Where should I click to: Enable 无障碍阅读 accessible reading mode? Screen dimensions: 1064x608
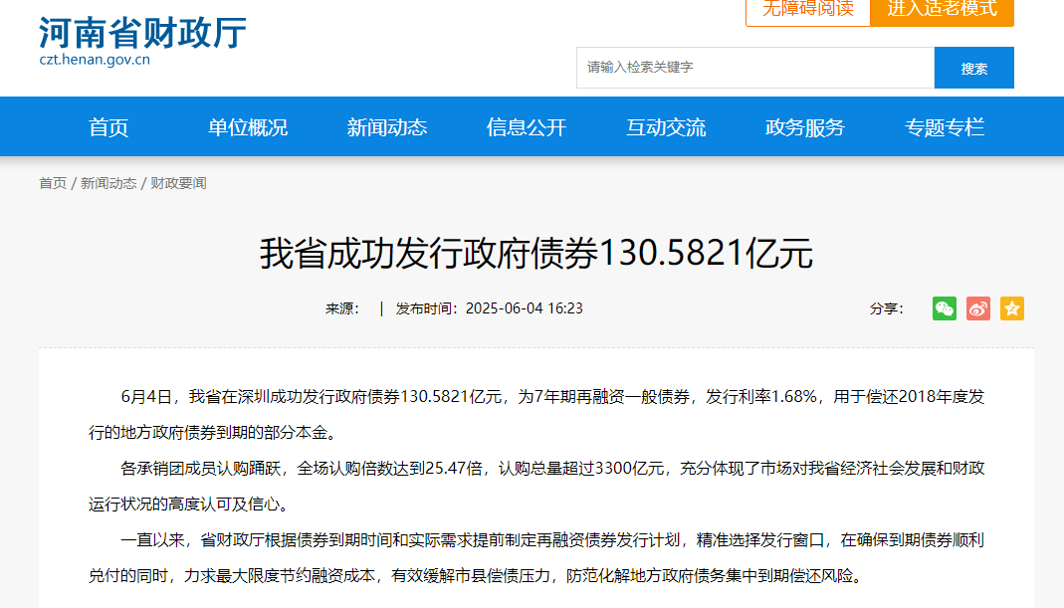pos(806,13)
